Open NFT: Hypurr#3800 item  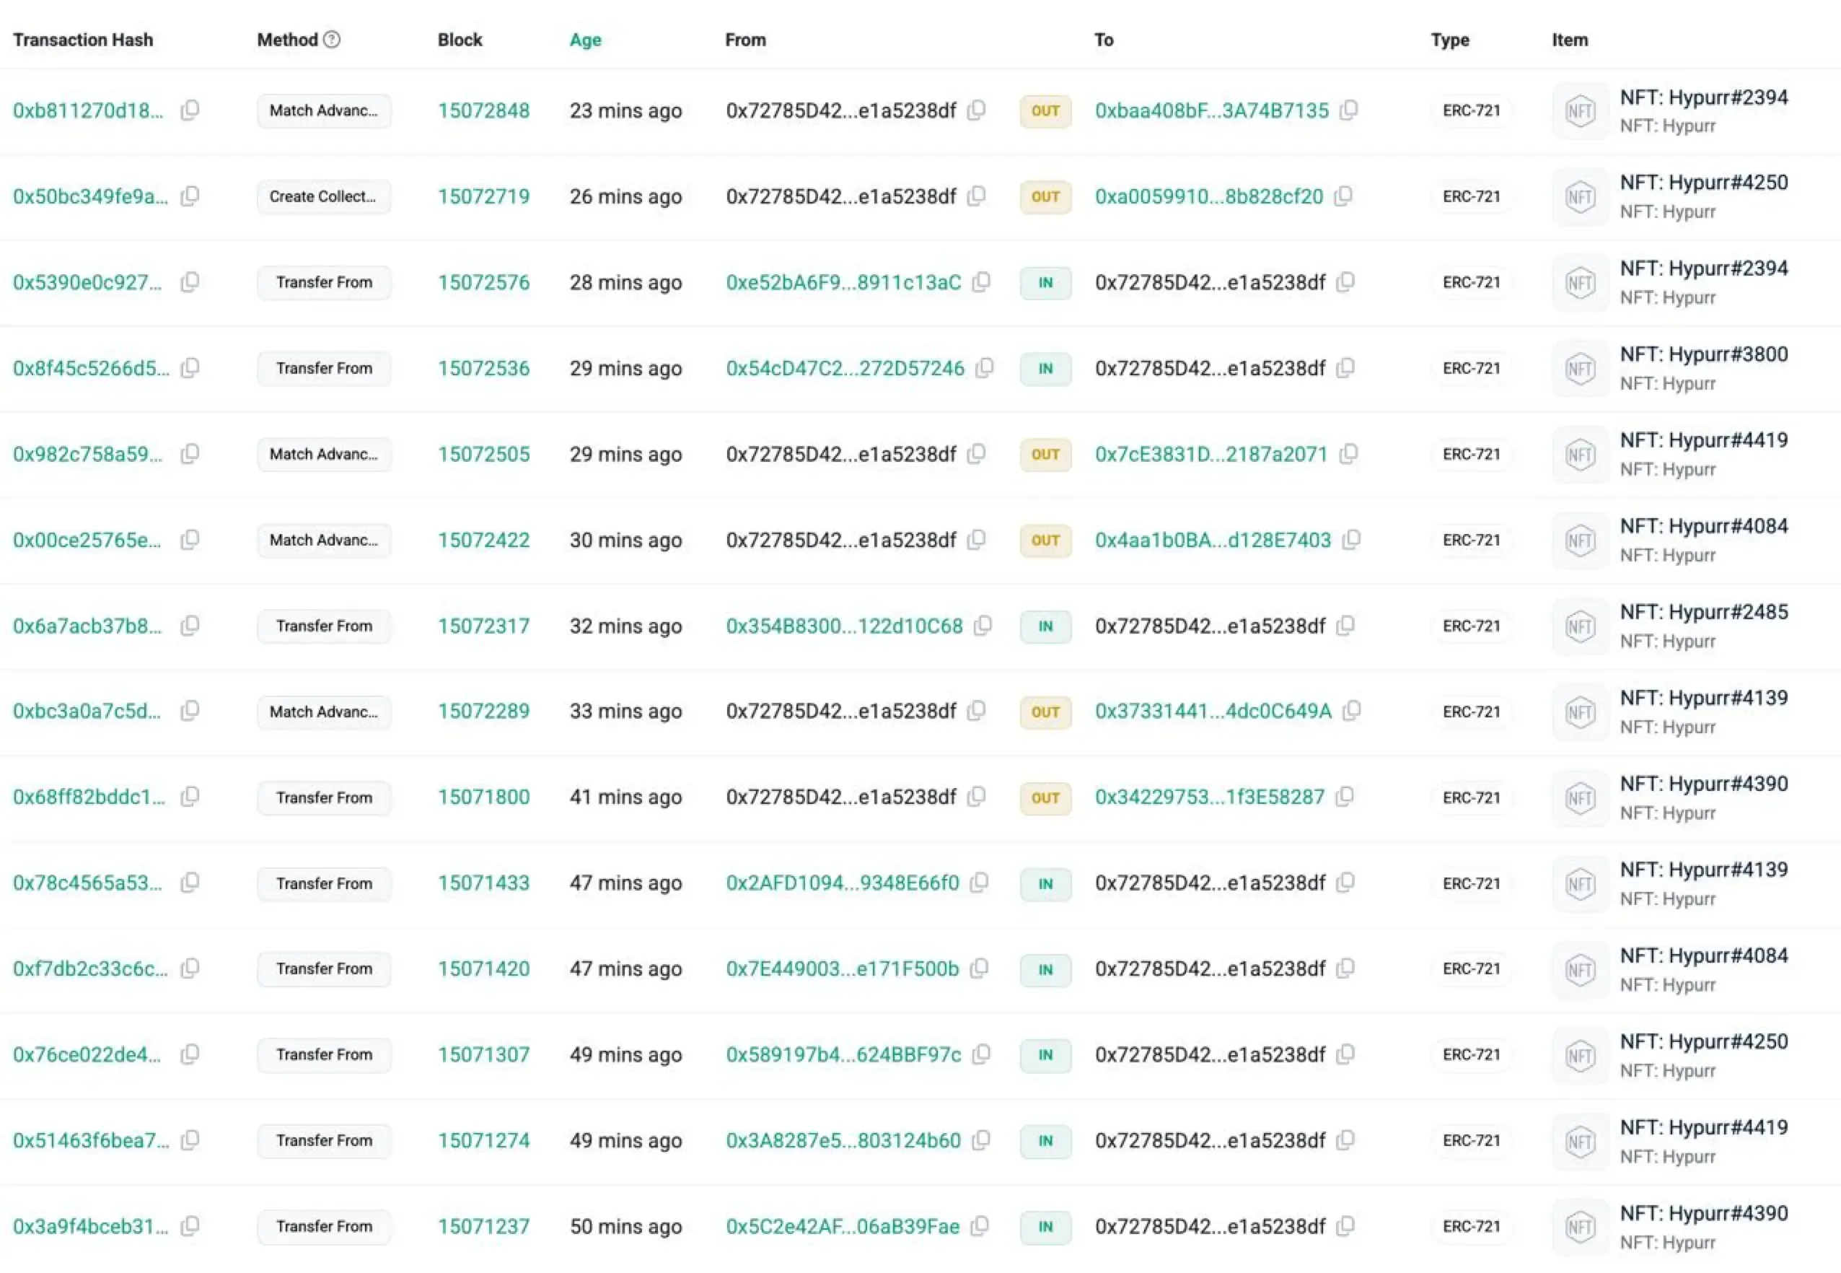tap(1703, 354)
